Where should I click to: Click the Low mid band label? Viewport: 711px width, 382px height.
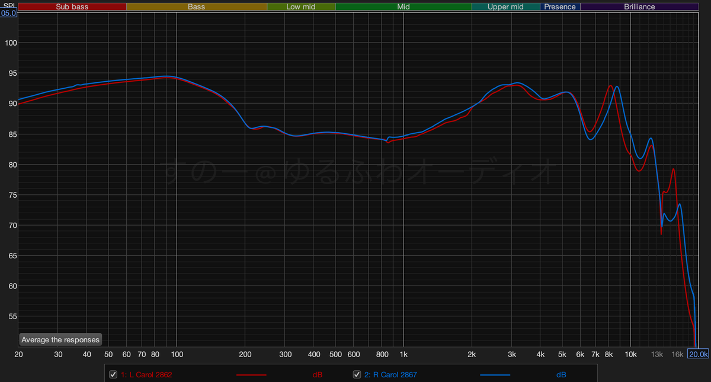tap(301, 7)
